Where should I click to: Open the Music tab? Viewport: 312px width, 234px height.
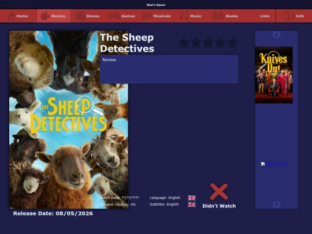pos(190,16)
